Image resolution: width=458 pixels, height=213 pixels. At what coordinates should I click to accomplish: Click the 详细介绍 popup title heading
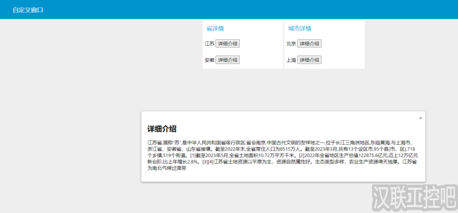pos(162,129)
